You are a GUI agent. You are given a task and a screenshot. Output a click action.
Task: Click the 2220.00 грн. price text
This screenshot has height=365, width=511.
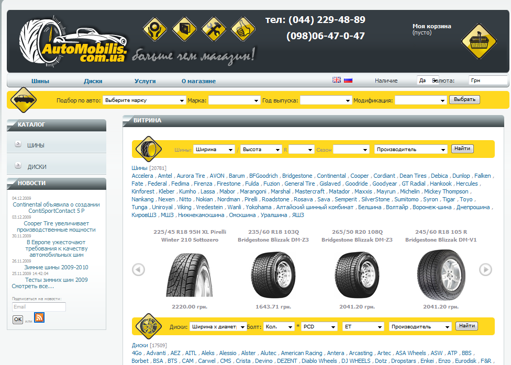coord(190,307)
